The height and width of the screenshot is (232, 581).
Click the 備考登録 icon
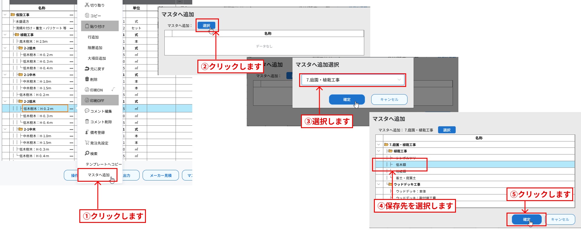click(x=87, y=132)
